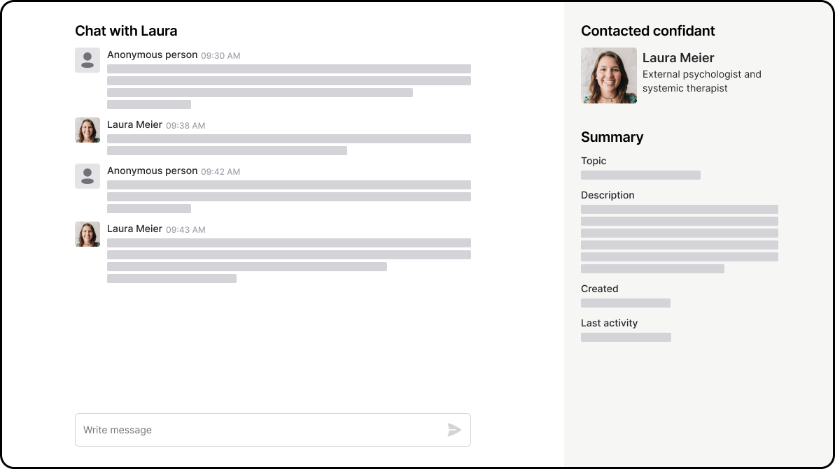Select the Anonymous person sender name
Image resolution: width=835 pixels, height=469 pixels.
coord(152,55)
